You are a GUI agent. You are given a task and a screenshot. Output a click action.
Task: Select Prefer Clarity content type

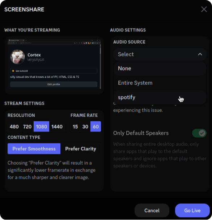coord(81,149)
